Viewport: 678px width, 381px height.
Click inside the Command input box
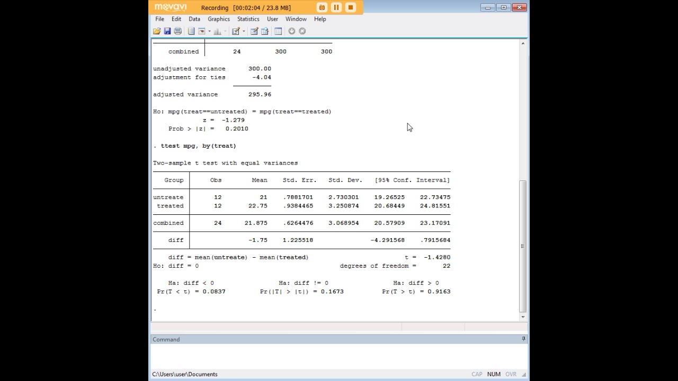coord(338,356)
